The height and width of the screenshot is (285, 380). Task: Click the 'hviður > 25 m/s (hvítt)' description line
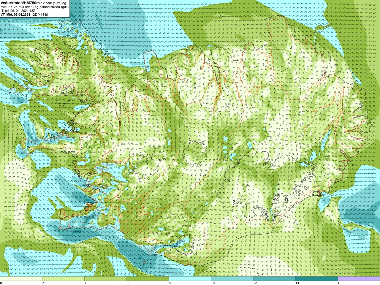(x=35, y=7)
